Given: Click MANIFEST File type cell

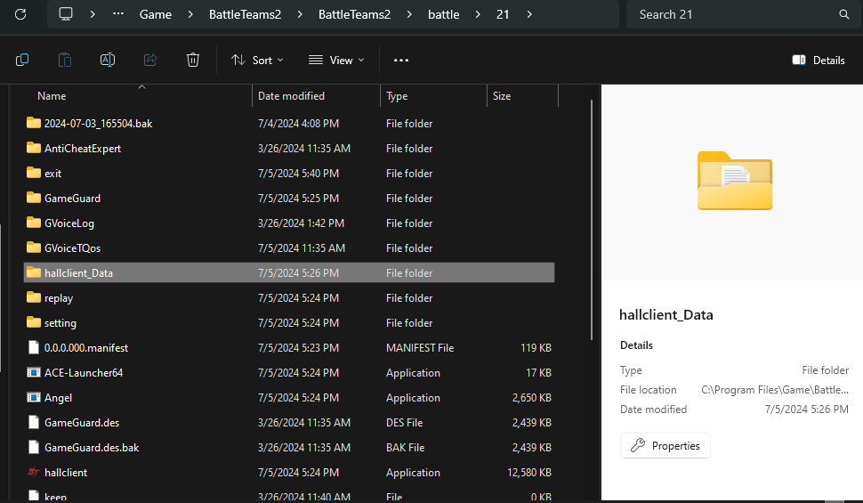Looking at the screenshot, I should point(420,347).
